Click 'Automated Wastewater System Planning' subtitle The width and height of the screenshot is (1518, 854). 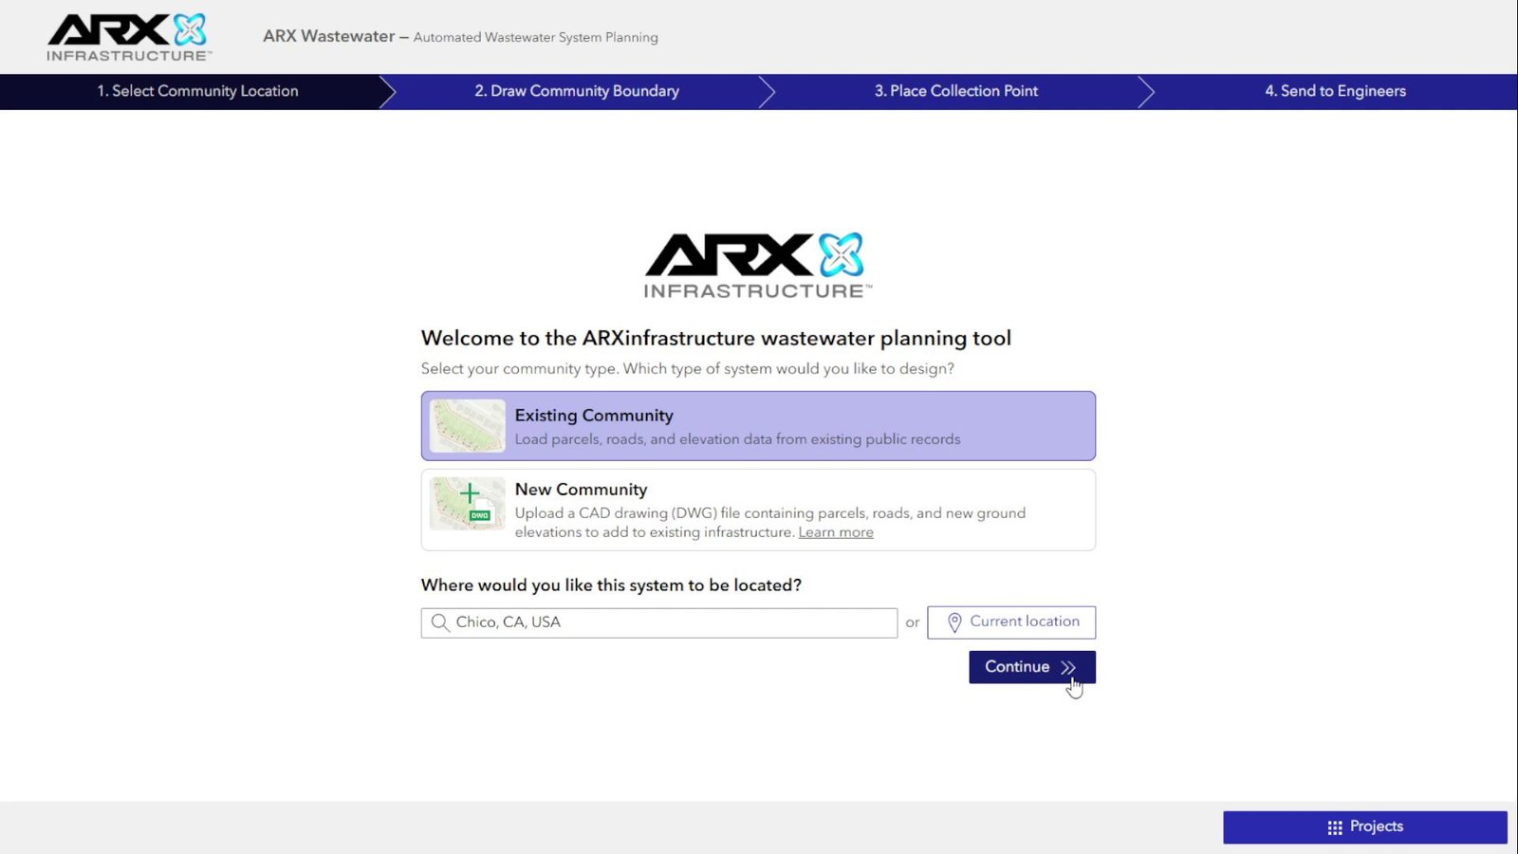536,37
